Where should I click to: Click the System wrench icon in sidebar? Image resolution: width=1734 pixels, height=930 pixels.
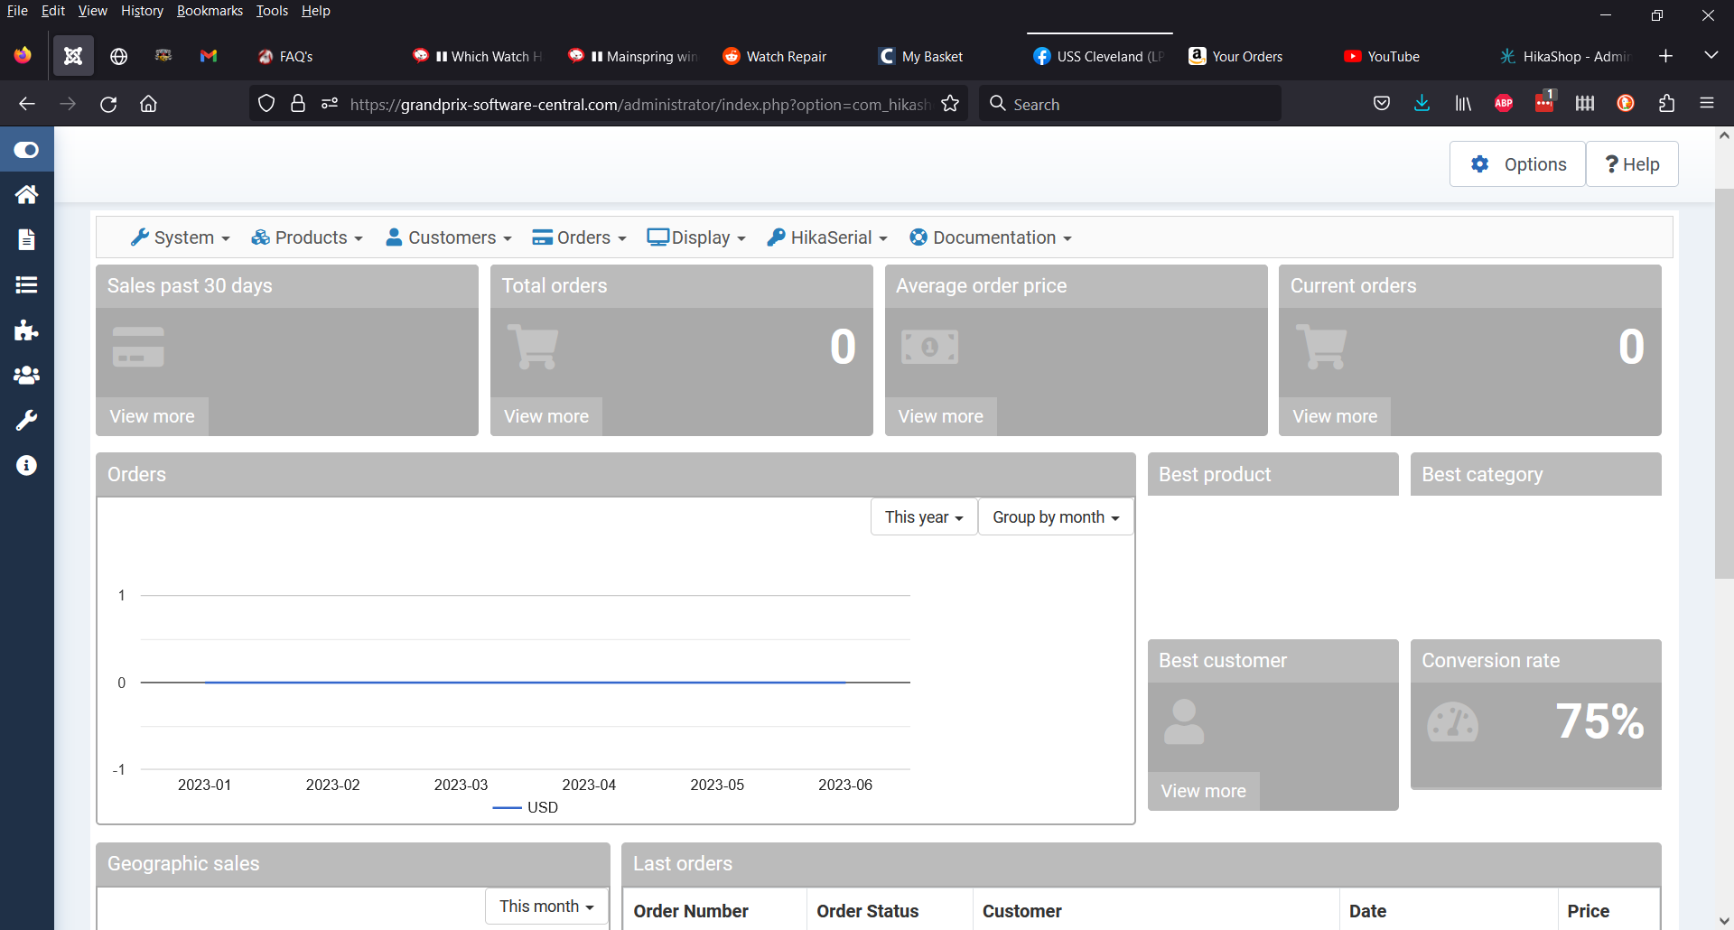click(x=26, y=421)
